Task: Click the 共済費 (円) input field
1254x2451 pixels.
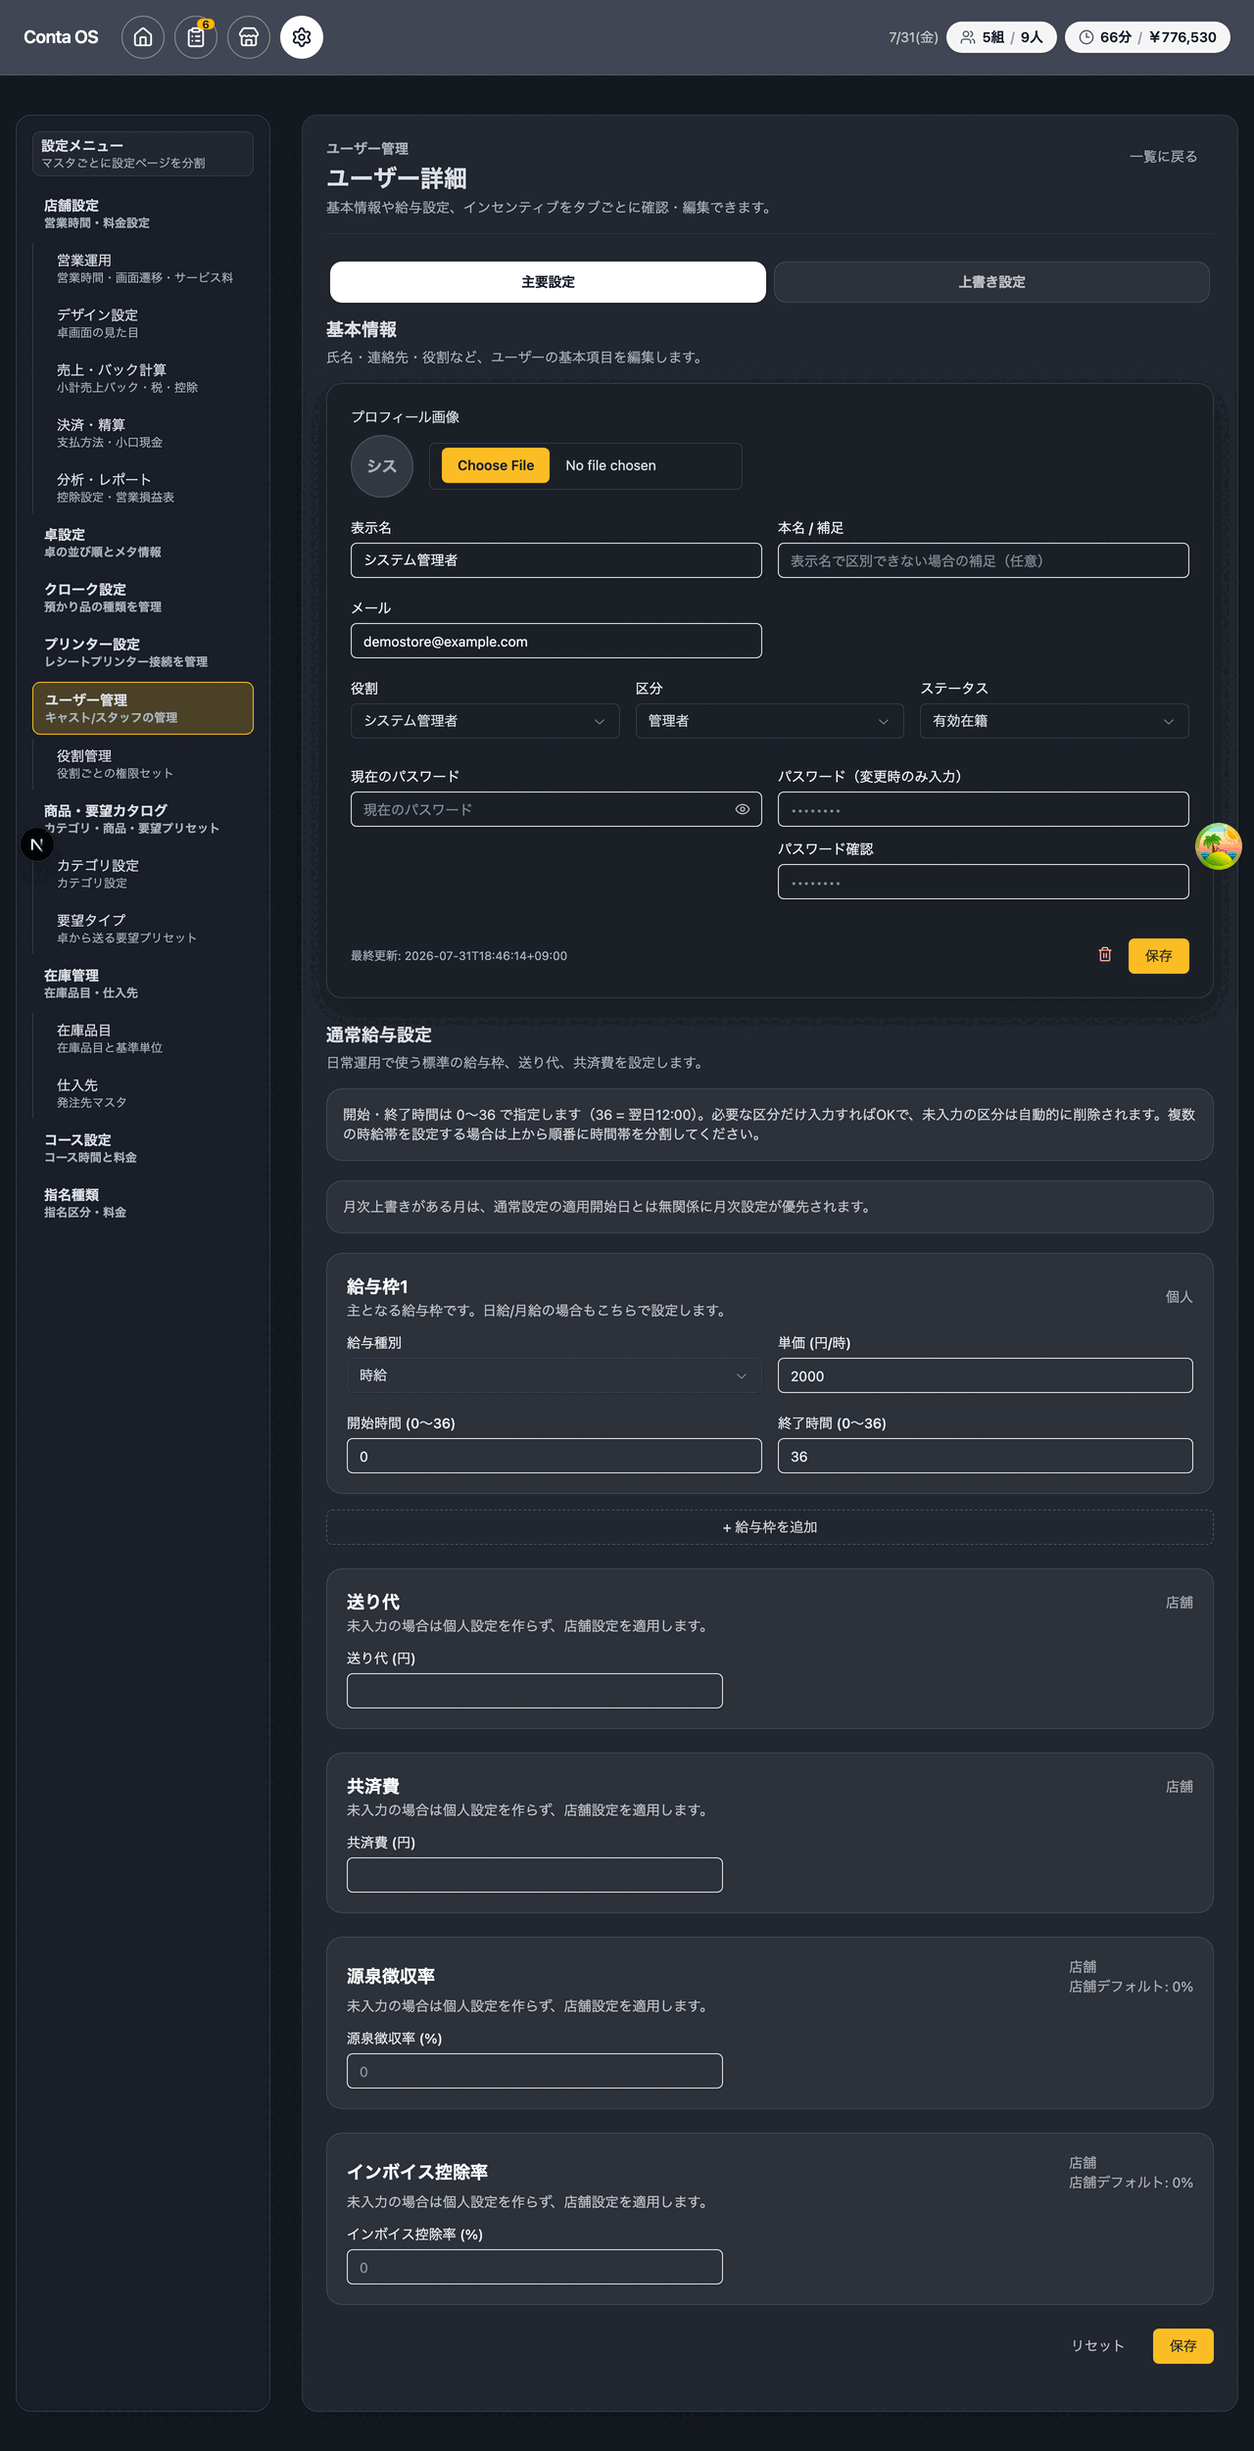Action: 535,1875
